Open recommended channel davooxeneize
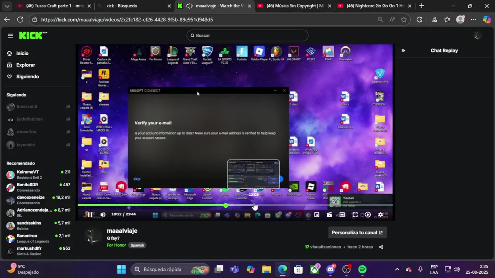The image size is (495, 278). tap(38, 200)
